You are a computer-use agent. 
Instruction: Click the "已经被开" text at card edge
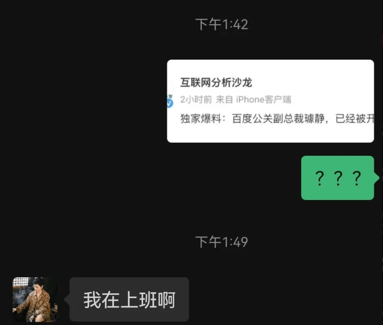[x=355, y=119]
